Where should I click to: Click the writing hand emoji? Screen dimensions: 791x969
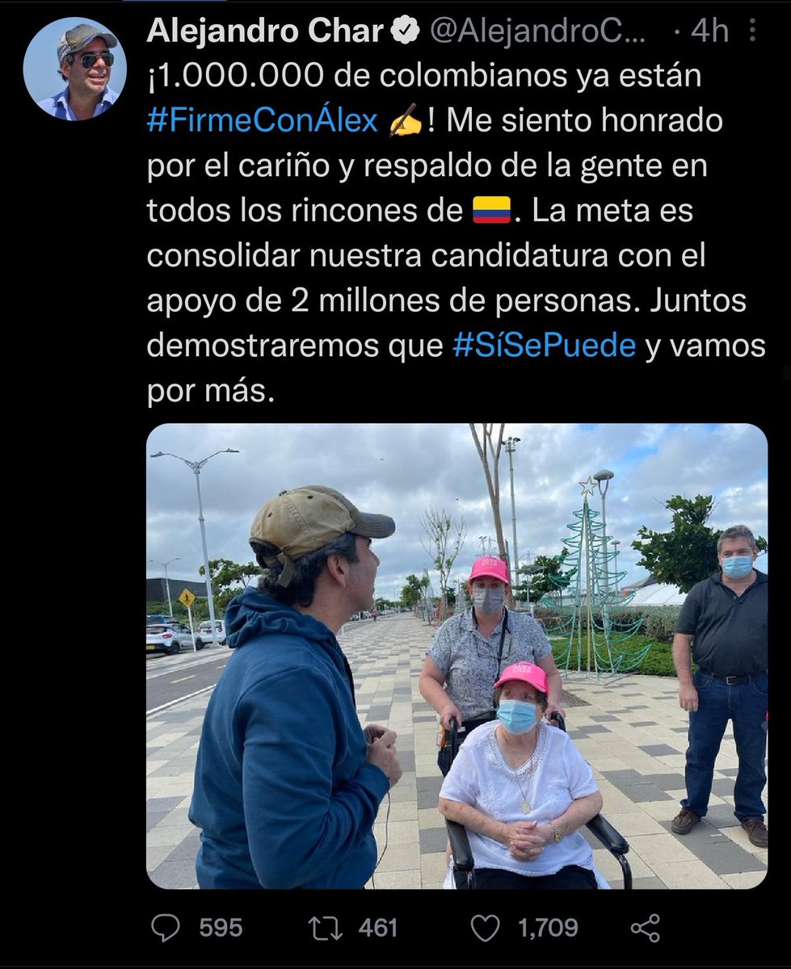403,122
